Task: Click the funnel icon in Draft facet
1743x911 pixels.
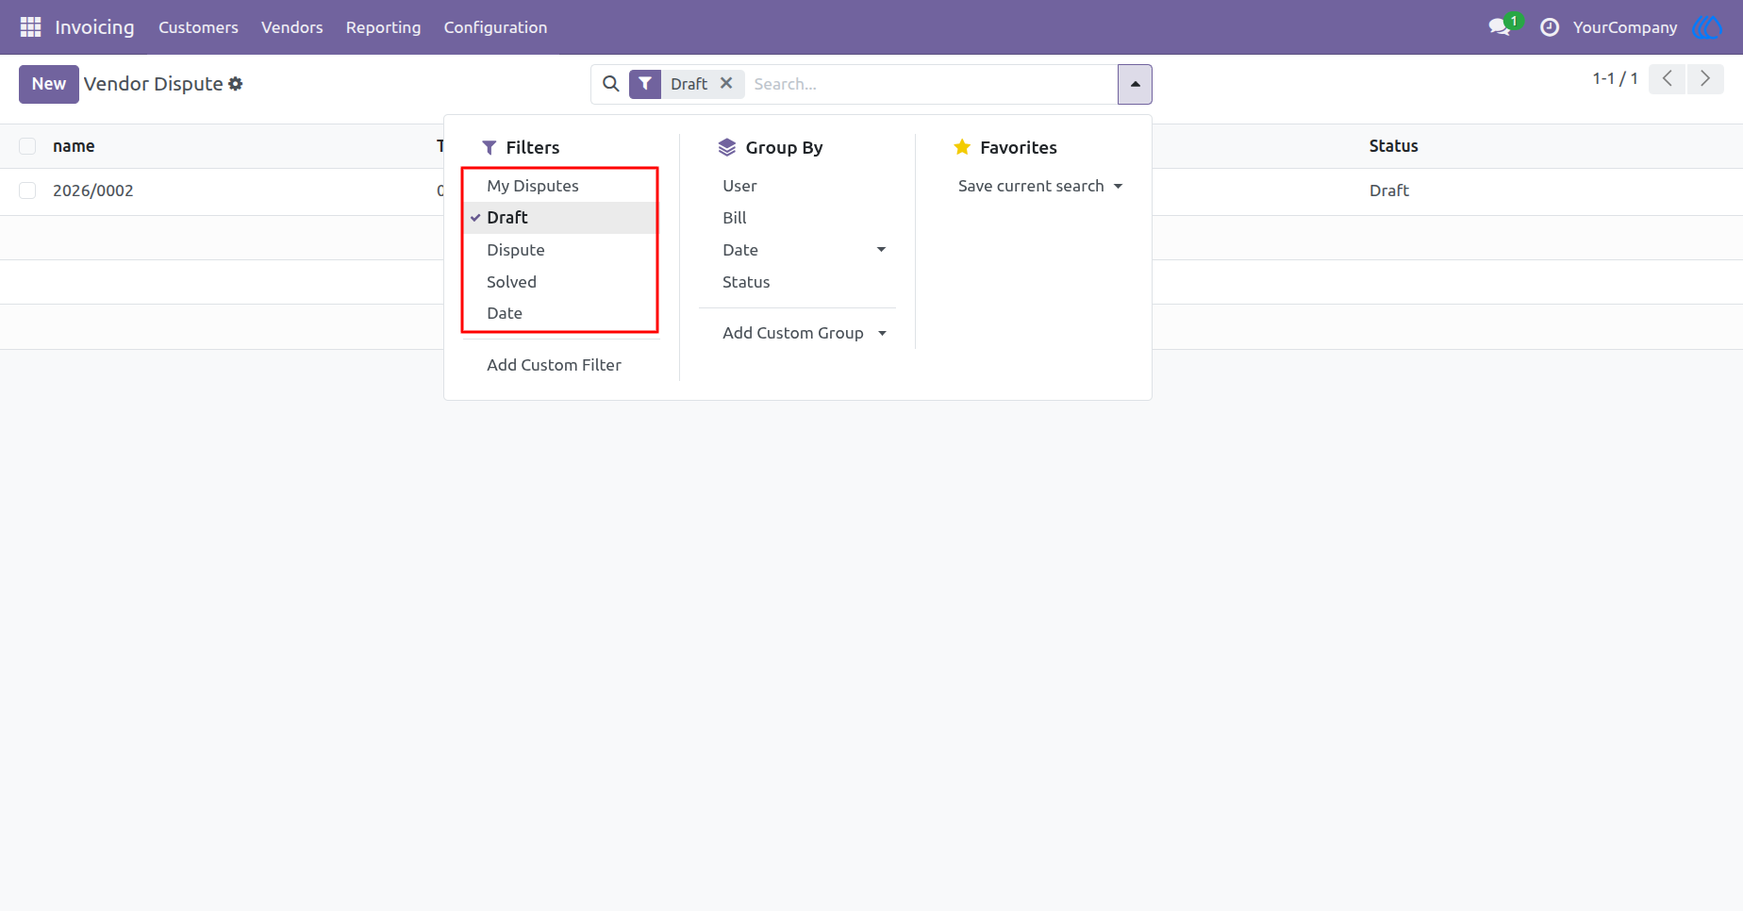Action: click(x=645, y=84)
